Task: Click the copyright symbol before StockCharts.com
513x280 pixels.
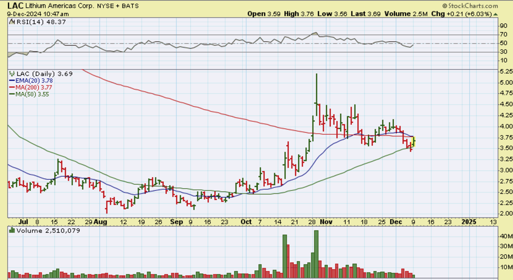Action: (445, 6)
